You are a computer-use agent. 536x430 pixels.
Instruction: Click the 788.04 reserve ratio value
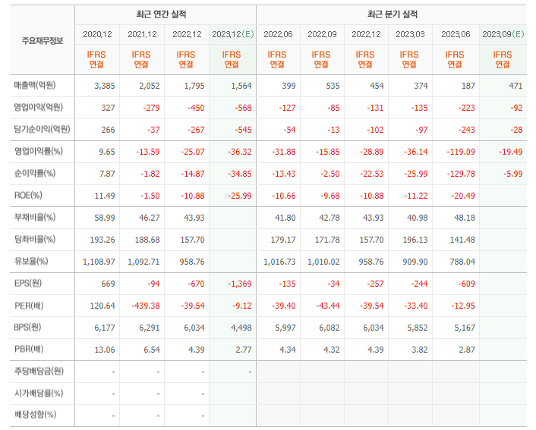[463, 262]
